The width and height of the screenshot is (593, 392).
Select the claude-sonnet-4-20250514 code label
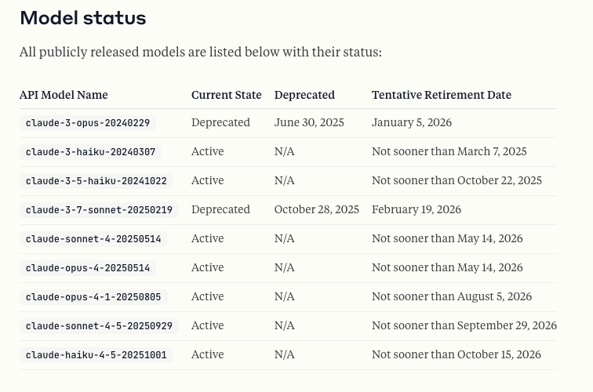point(93,239)
